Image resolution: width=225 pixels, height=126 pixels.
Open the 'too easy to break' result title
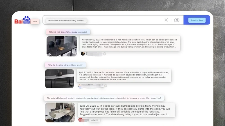pyautogui.click(x=104, y=98)
